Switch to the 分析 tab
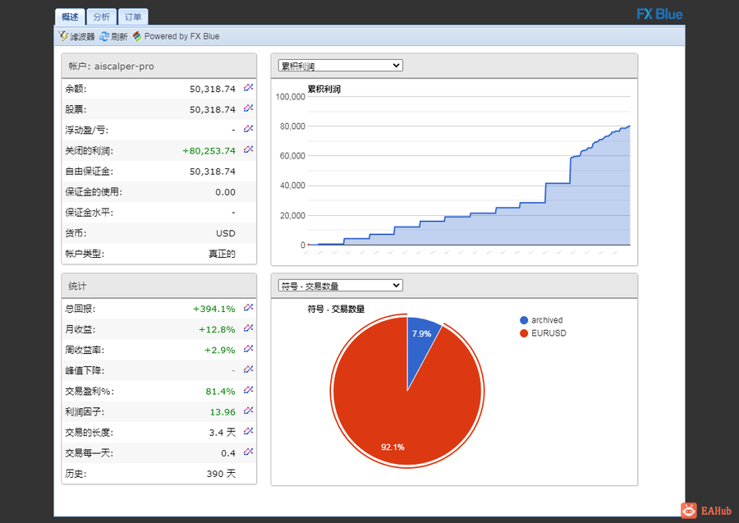 (x=101, y=17)
